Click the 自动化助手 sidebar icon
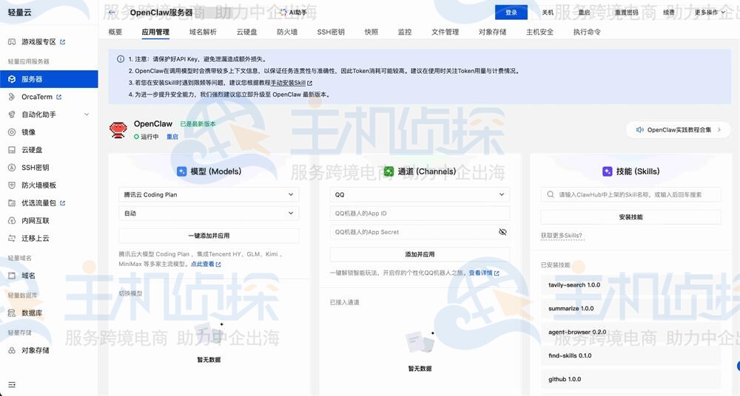Image resolution: width=740 pixels, height=396 pixels. point(12,115)
